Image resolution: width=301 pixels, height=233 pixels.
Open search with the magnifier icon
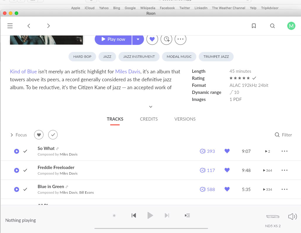click(x=272, y=26)
